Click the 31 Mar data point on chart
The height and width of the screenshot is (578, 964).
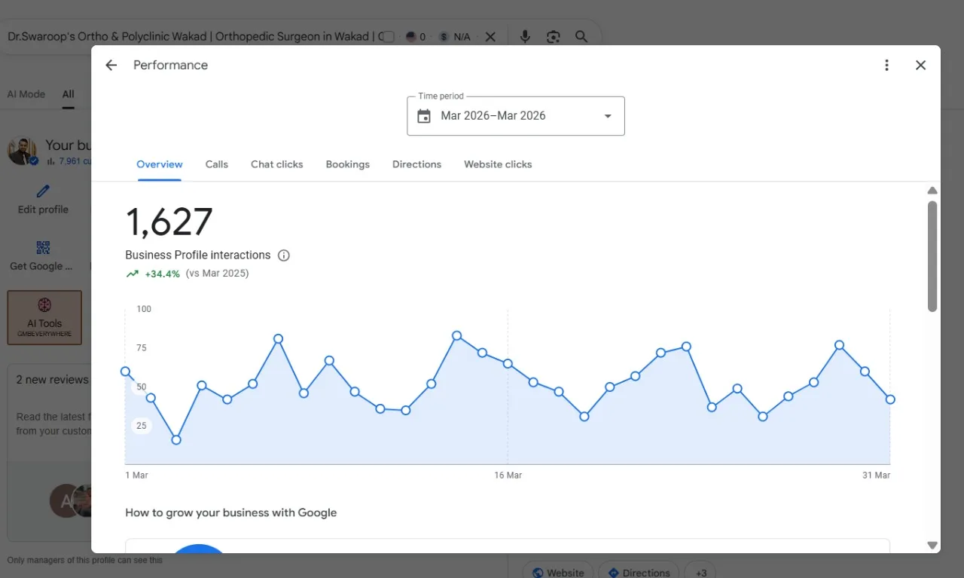coord(890,399)
